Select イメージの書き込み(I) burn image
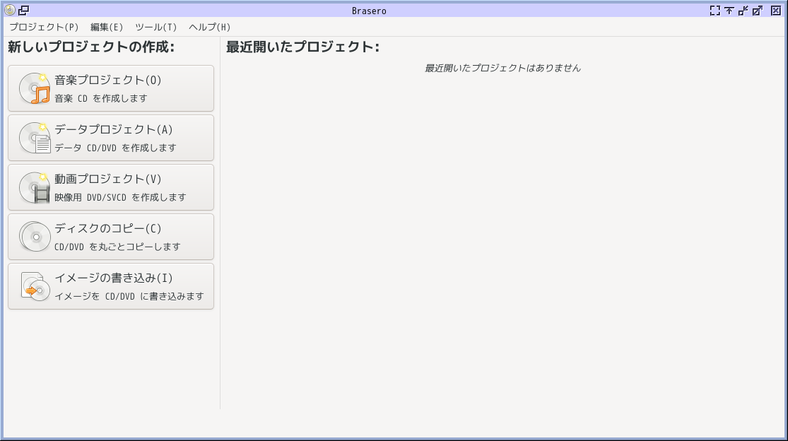The width and height of the screenshot is (788, 441). point(111,286)
